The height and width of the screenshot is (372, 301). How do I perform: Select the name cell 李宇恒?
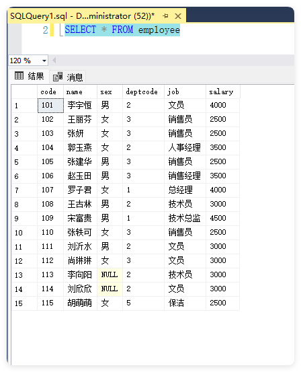click(80, 106)
